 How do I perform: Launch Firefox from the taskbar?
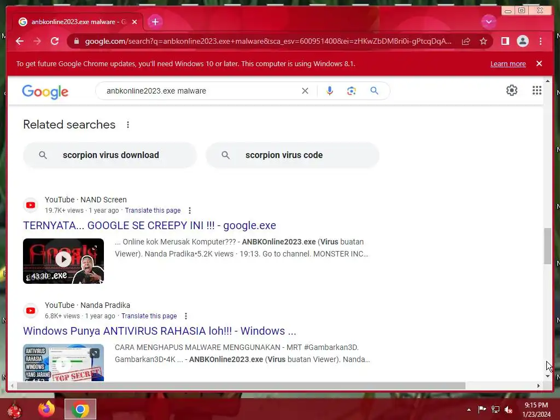46,409
